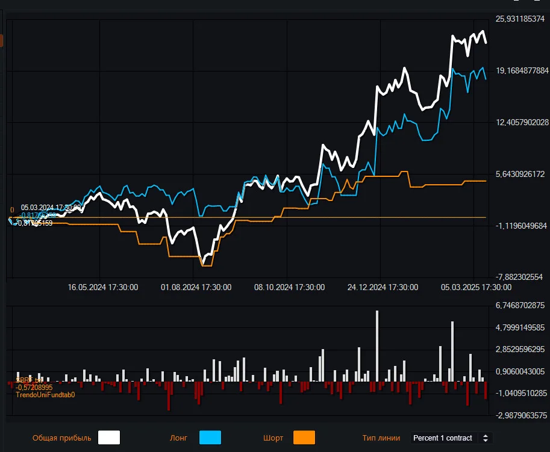Click the tallest white bar in the histogram

pyautogui.click(x=377, y=346)
